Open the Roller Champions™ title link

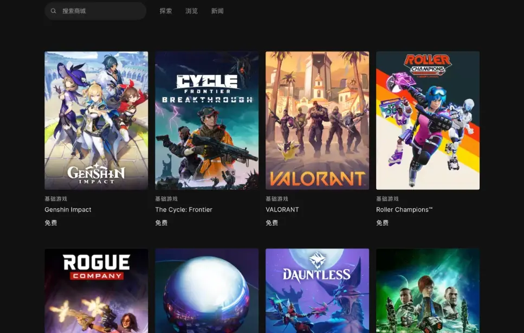click(404, 210)
